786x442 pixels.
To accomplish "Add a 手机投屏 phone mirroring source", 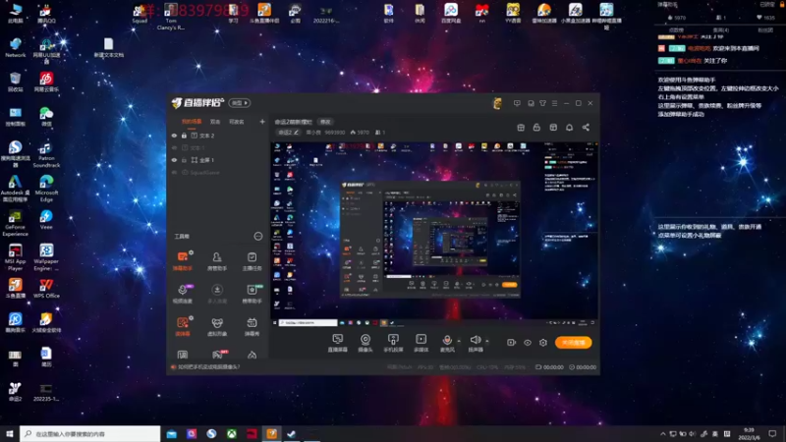I will [393, 343].
